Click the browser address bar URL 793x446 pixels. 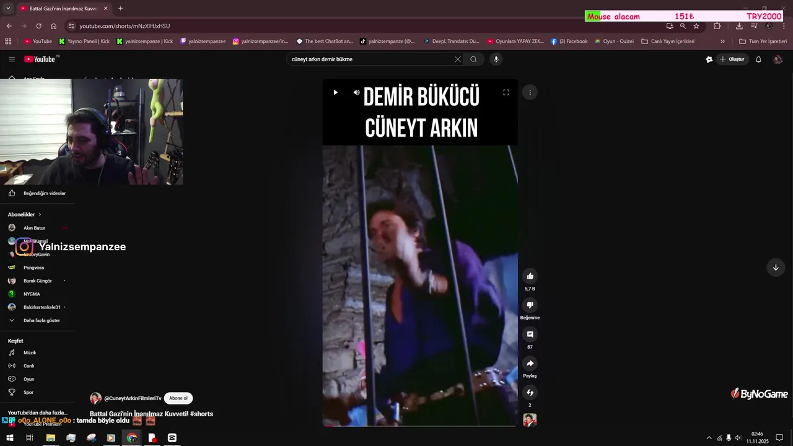[125, 26]
